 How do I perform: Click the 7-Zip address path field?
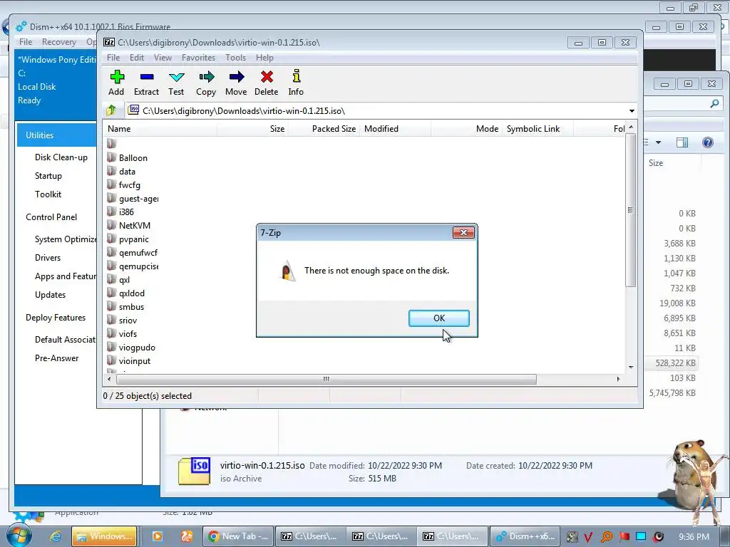377,110
